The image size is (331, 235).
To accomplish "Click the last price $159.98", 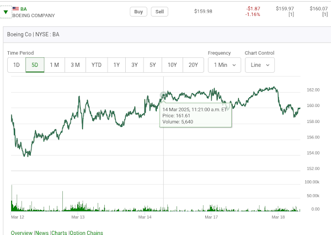I will (x=203, y=12).
